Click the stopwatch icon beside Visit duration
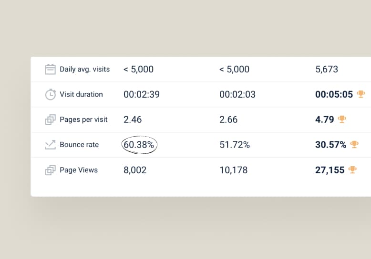Viewport: 371px width, 259px height. (x=50, y=94)
